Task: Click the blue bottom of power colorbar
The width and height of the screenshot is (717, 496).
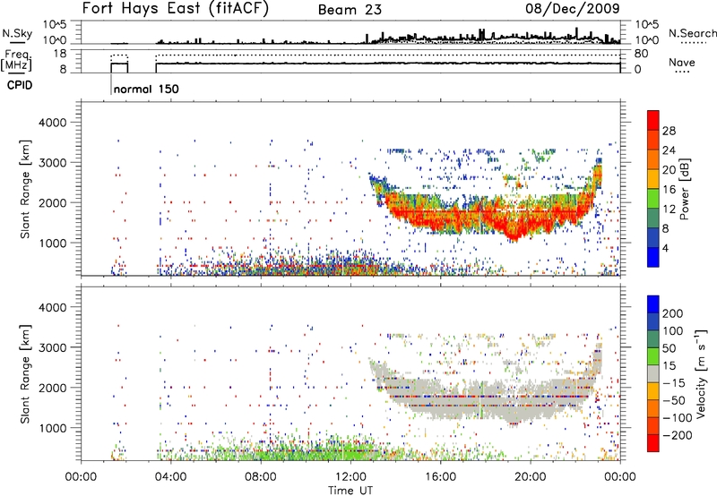Action: tap(653, 257)
